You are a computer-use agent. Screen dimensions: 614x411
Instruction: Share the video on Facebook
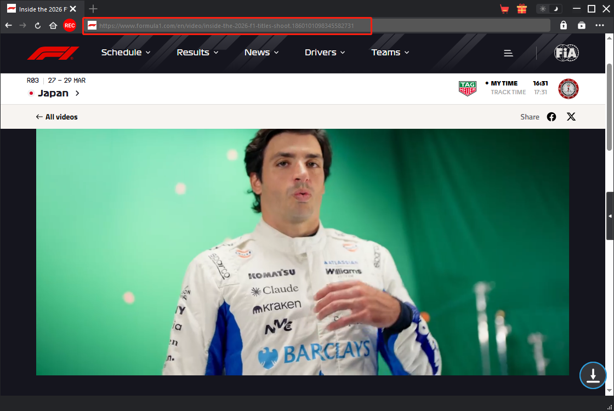click(552, 117)
